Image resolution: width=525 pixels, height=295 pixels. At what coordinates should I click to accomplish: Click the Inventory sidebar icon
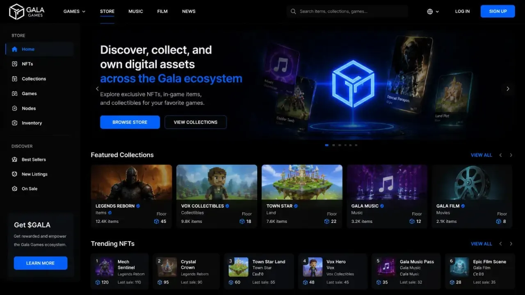[x=15, y=123]
